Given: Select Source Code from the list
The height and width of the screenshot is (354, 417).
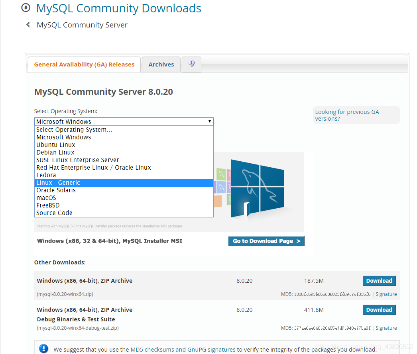Looking at the screenshot, I should (124, 213).
